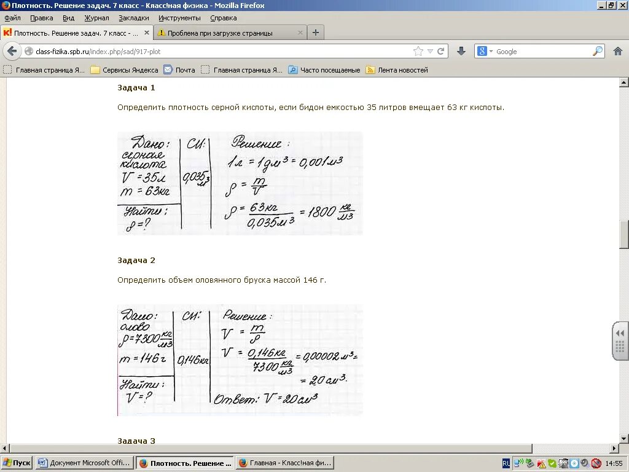Close the 'Плотность. Решение задач' tab
Image resolution: width=629 pixels, height=472 pixels.
[x=147, y=33]
